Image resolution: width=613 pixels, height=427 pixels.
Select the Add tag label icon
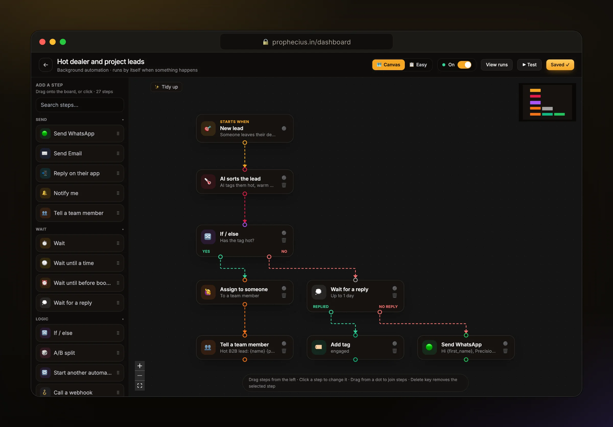coord(319,347)
